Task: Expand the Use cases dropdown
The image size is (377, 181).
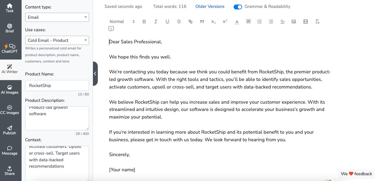Action: point(57,40)
